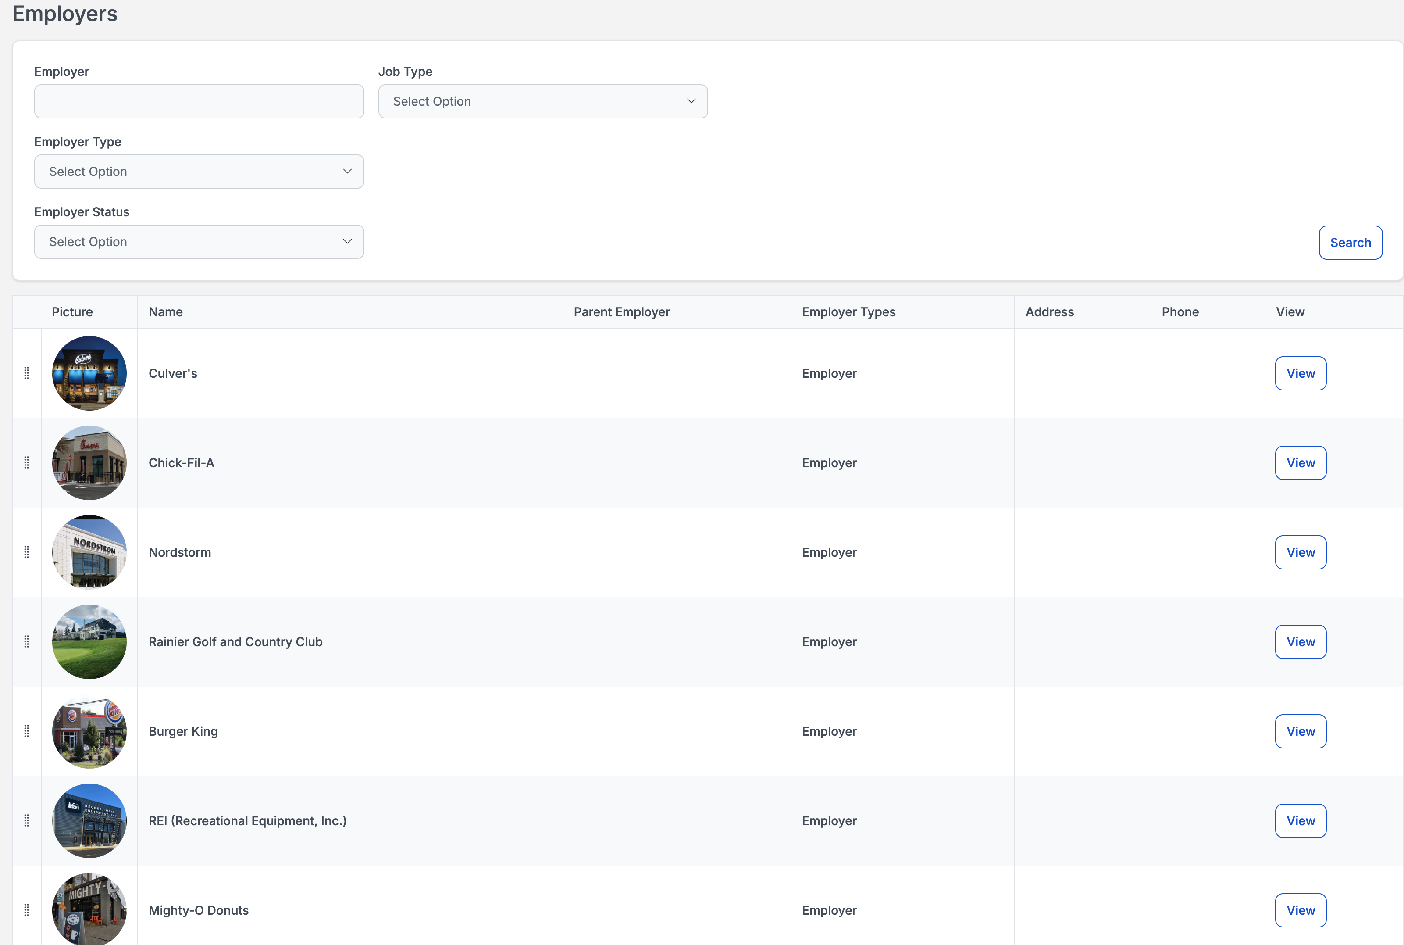Click the drag handle for Nordstorm row
1404x945 pixels.
pyautogui.click(x=26, y=552)
